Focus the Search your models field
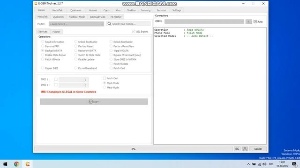The height and width of the screenshot is (168, 300). 128,24
